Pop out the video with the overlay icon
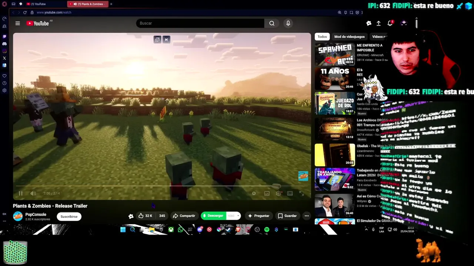Image resolution: width=474 pixels, height=266 pixels. tap(157, 40)
